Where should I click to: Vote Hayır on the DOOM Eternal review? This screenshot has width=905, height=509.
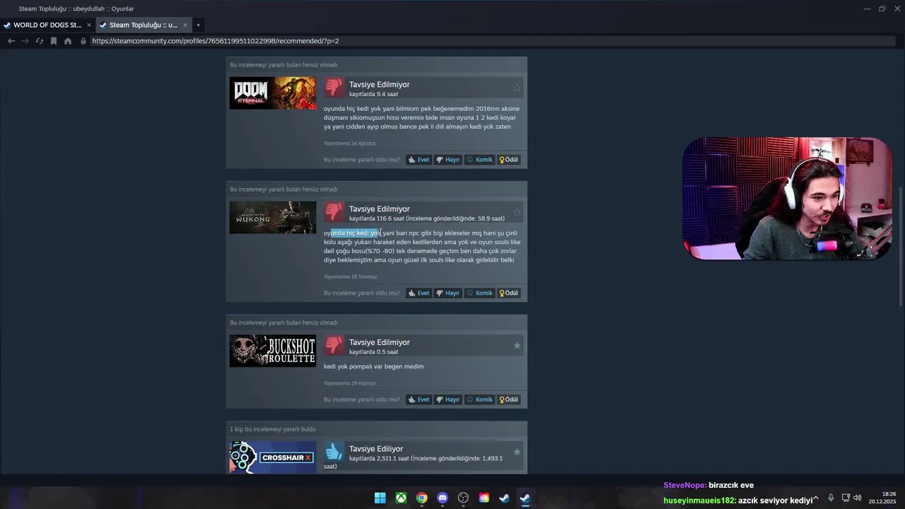coord(448,160)
